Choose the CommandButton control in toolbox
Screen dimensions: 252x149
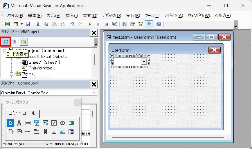[19, 132]
